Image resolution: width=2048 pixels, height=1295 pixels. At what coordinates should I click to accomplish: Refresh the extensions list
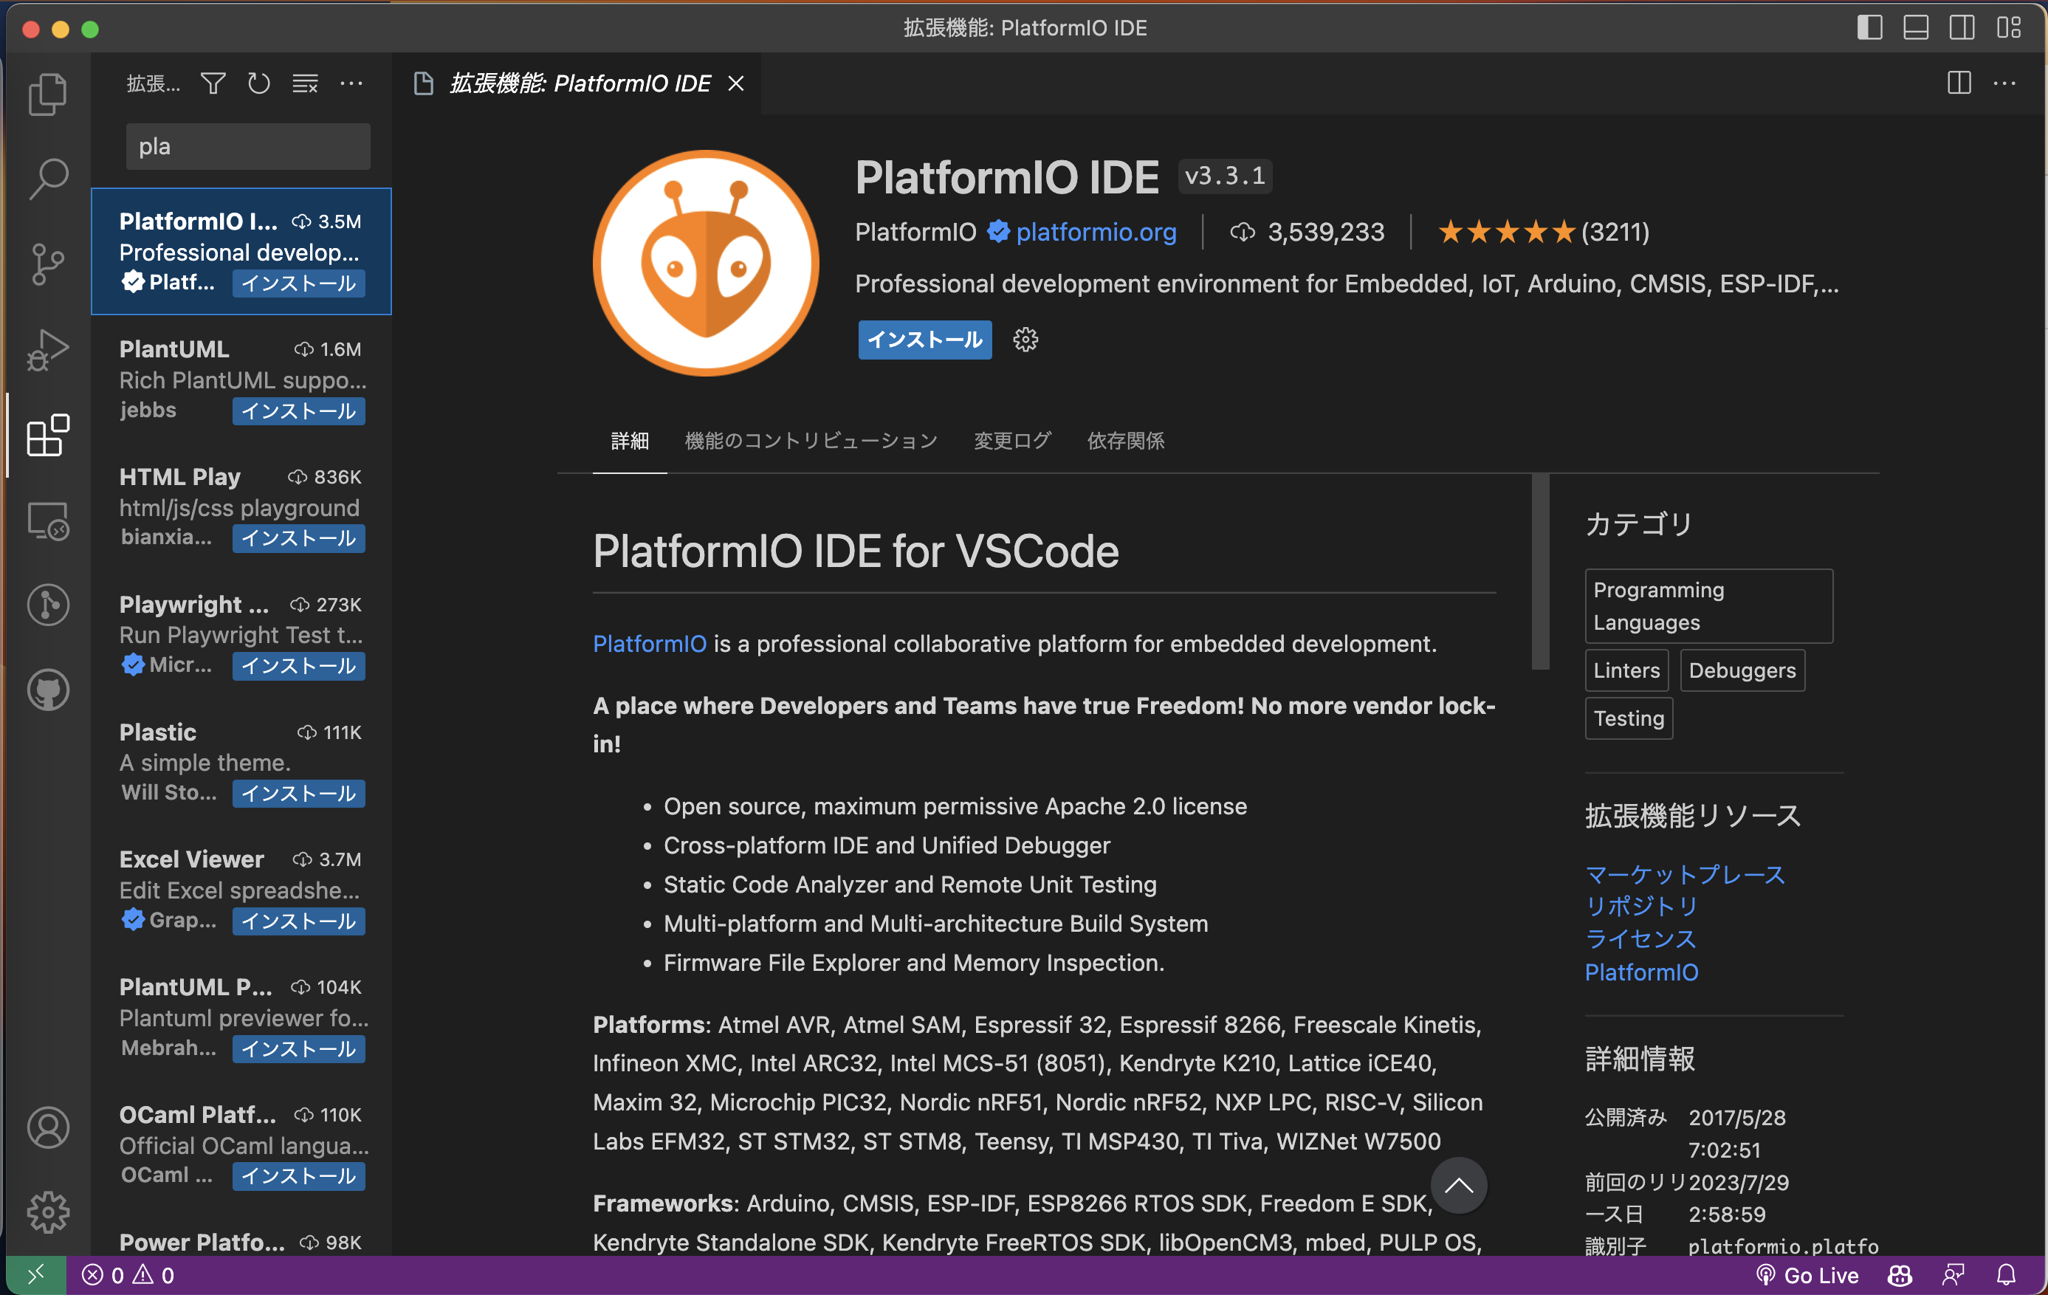258,83
